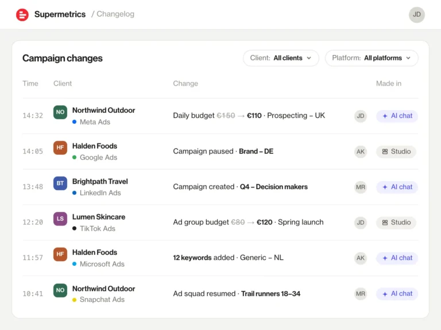Open the JD profile avatar in header

click(416, 14)
